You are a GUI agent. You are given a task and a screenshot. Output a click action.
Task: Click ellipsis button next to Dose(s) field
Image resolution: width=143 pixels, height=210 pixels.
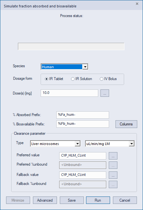coord(105,93)
